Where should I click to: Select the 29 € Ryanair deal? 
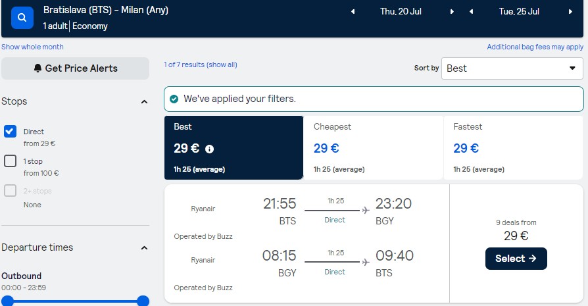point(516,259)
